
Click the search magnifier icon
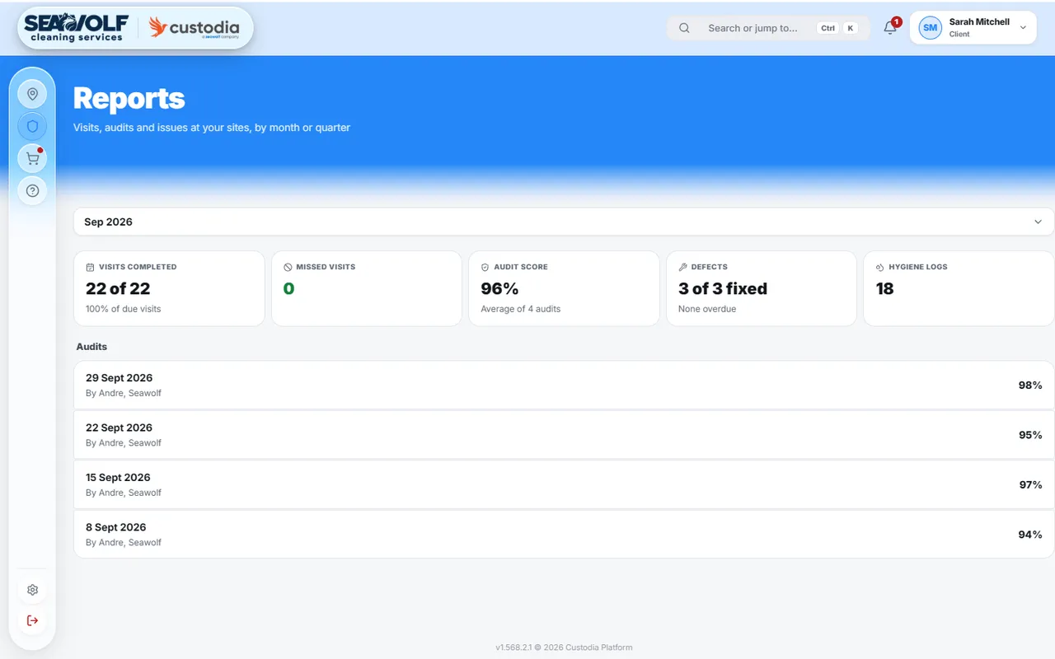[684, 28]
